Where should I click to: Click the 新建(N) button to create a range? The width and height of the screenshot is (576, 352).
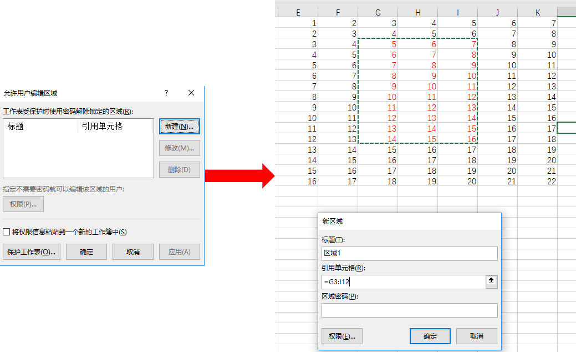pos(179,126)
